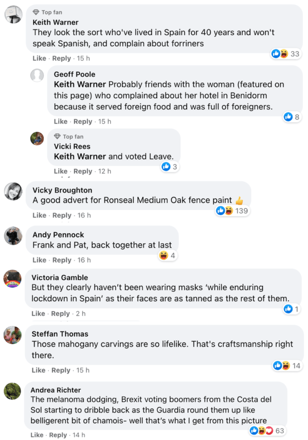308x440 pixels.
Task: Open Andrea Richter's profile avatar
Action: pos(13,391)
